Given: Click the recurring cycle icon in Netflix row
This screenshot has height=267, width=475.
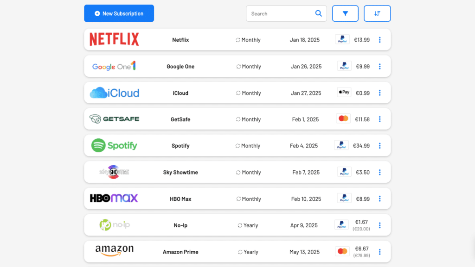Looking at the screenshot, I should pos(238,40).
